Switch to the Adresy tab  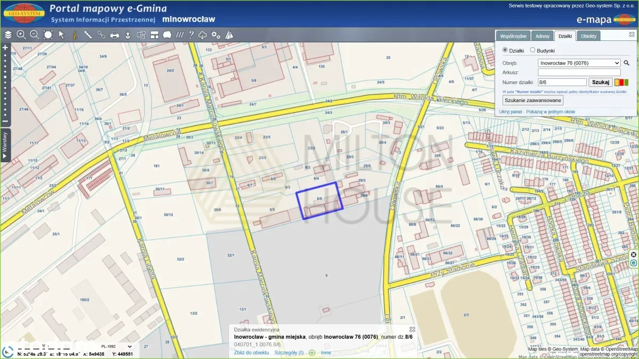point(542,36)
